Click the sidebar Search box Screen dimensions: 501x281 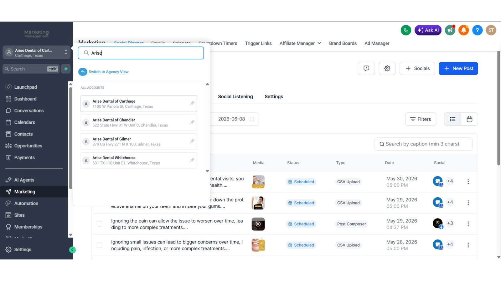[x=31, y=69]
